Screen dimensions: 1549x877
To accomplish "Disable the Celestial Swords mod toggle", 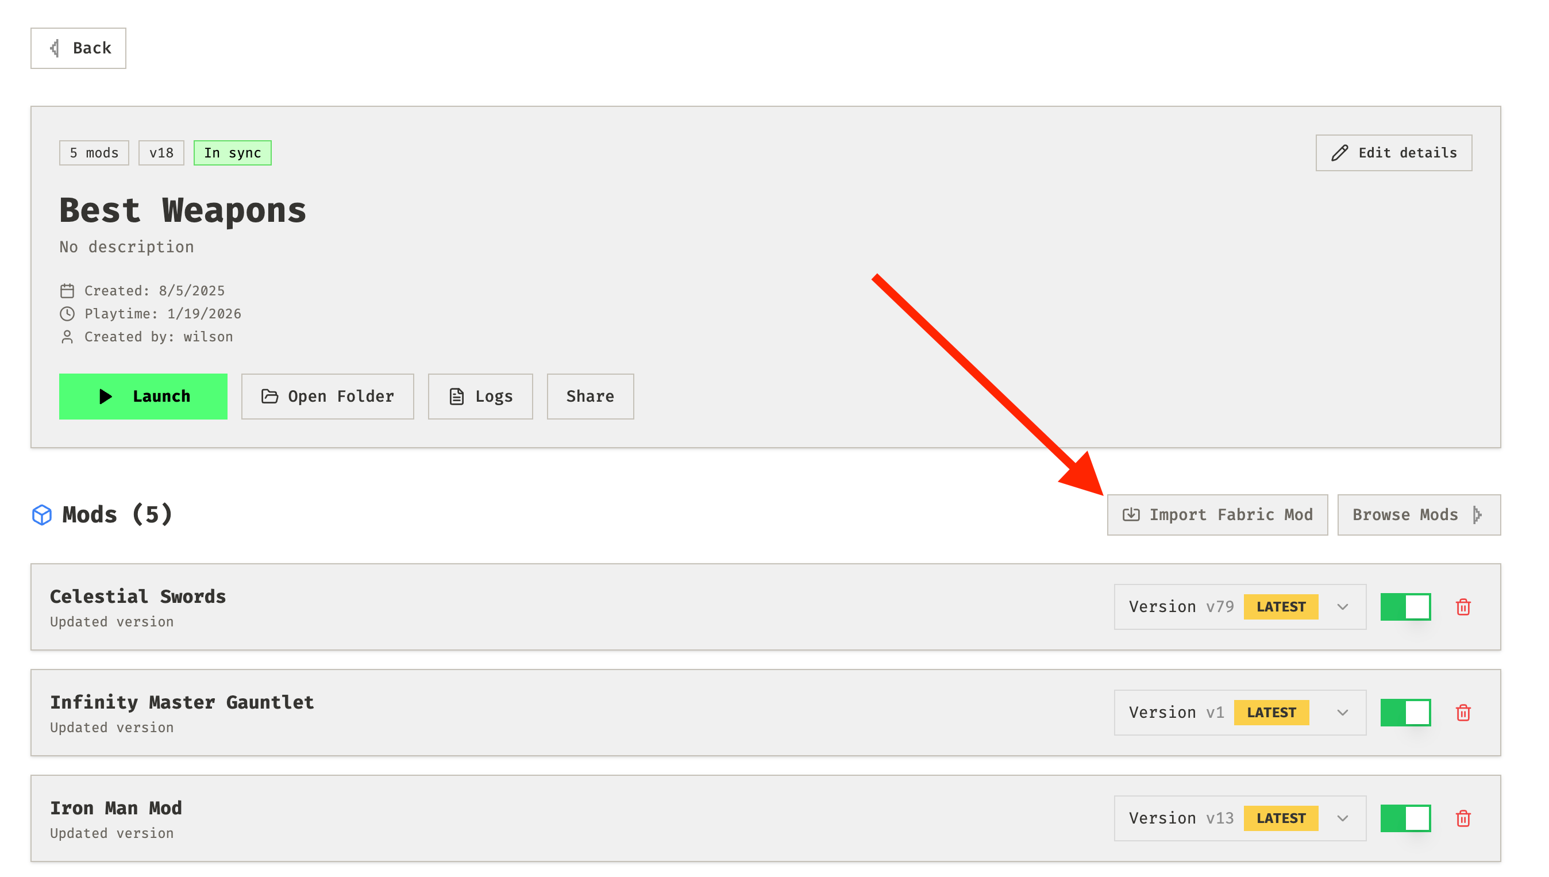I will (1405, 606).
